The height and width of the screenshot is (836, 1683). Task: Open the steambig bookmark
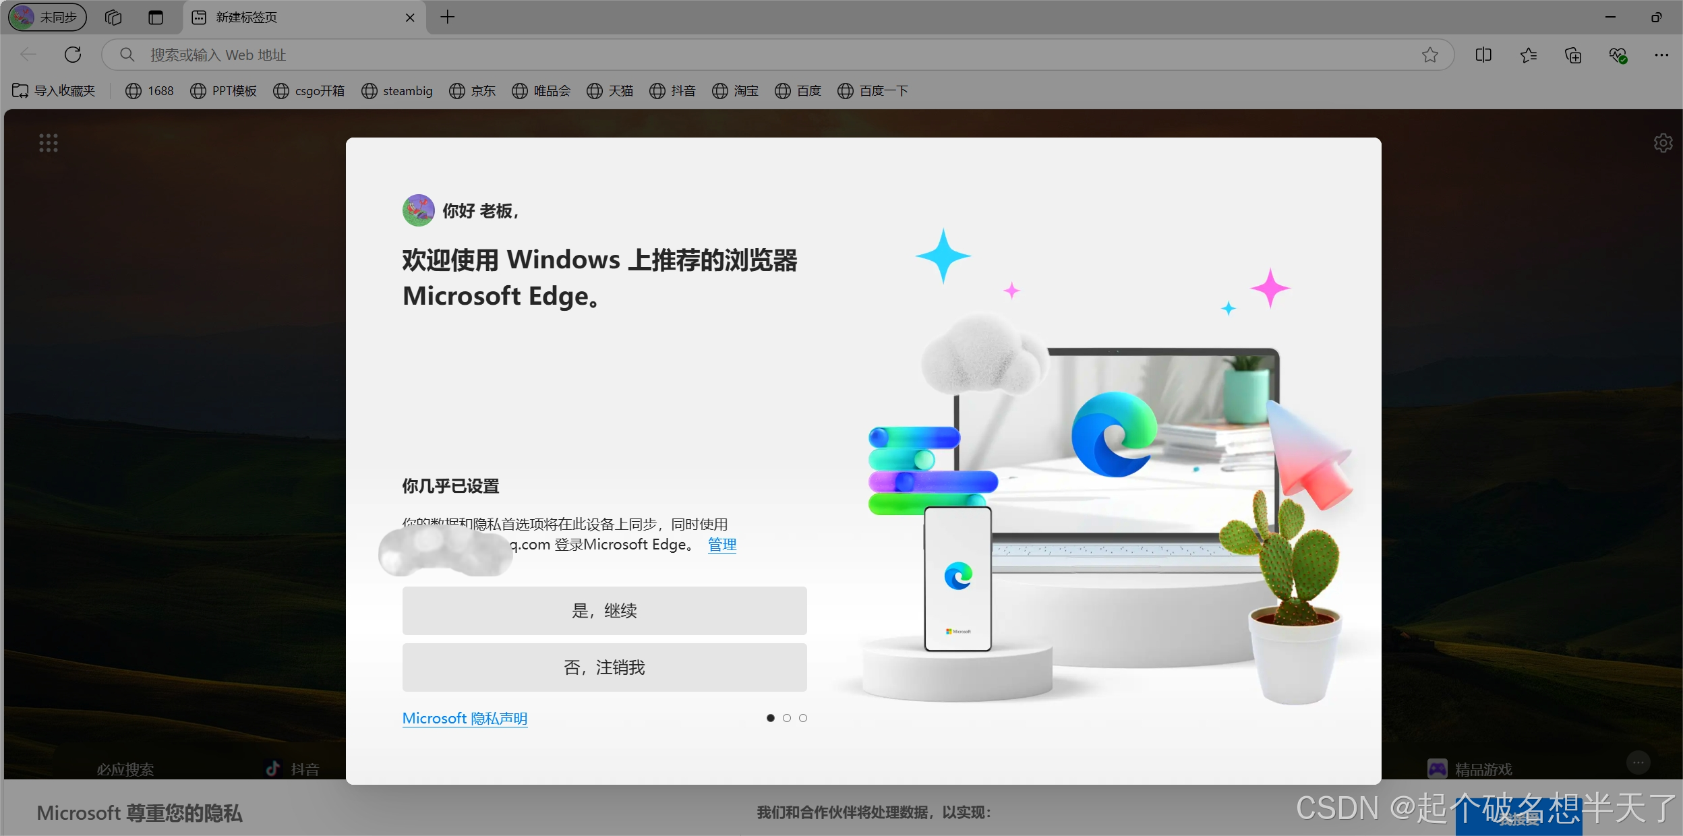397,90
